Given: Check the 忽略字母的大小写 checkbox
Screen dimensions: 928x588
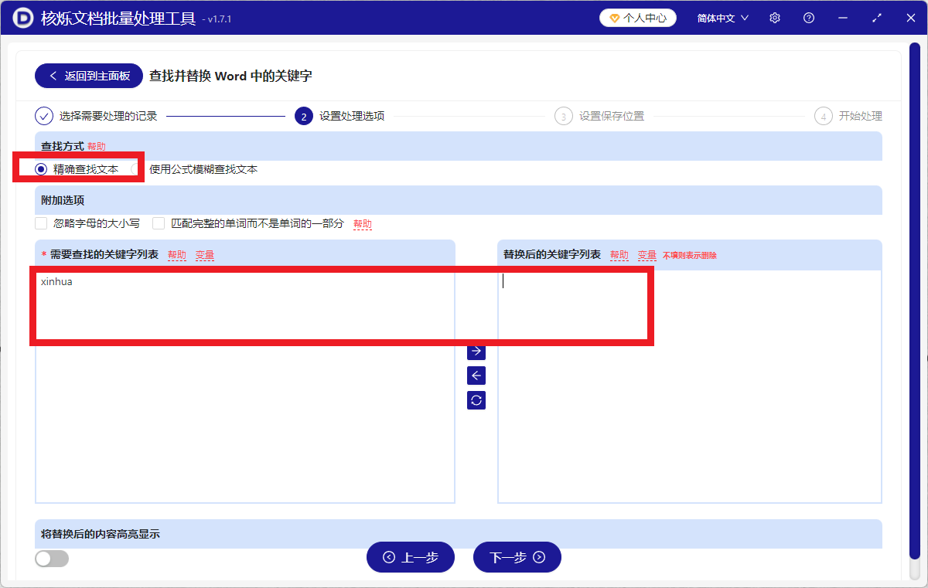Looking at the screenshot, I should click(40, 223).
